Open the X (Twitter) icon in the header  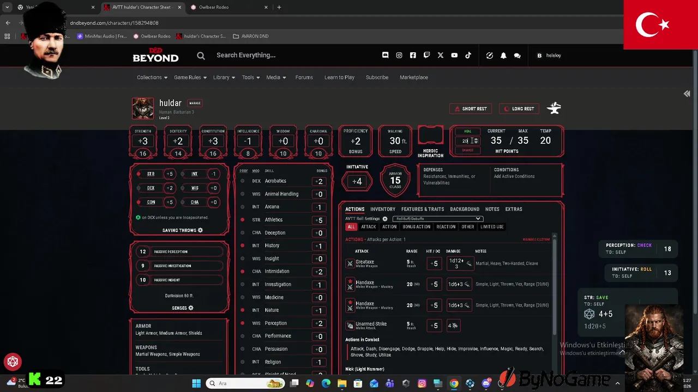pyautogui.click(x=441, y=55)
